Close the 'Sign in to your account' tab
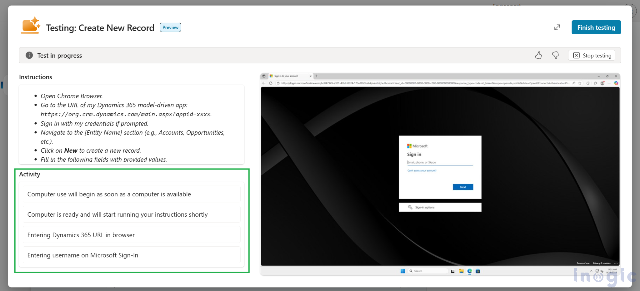This screenshot has height=291, width=640. pos(310,76)
